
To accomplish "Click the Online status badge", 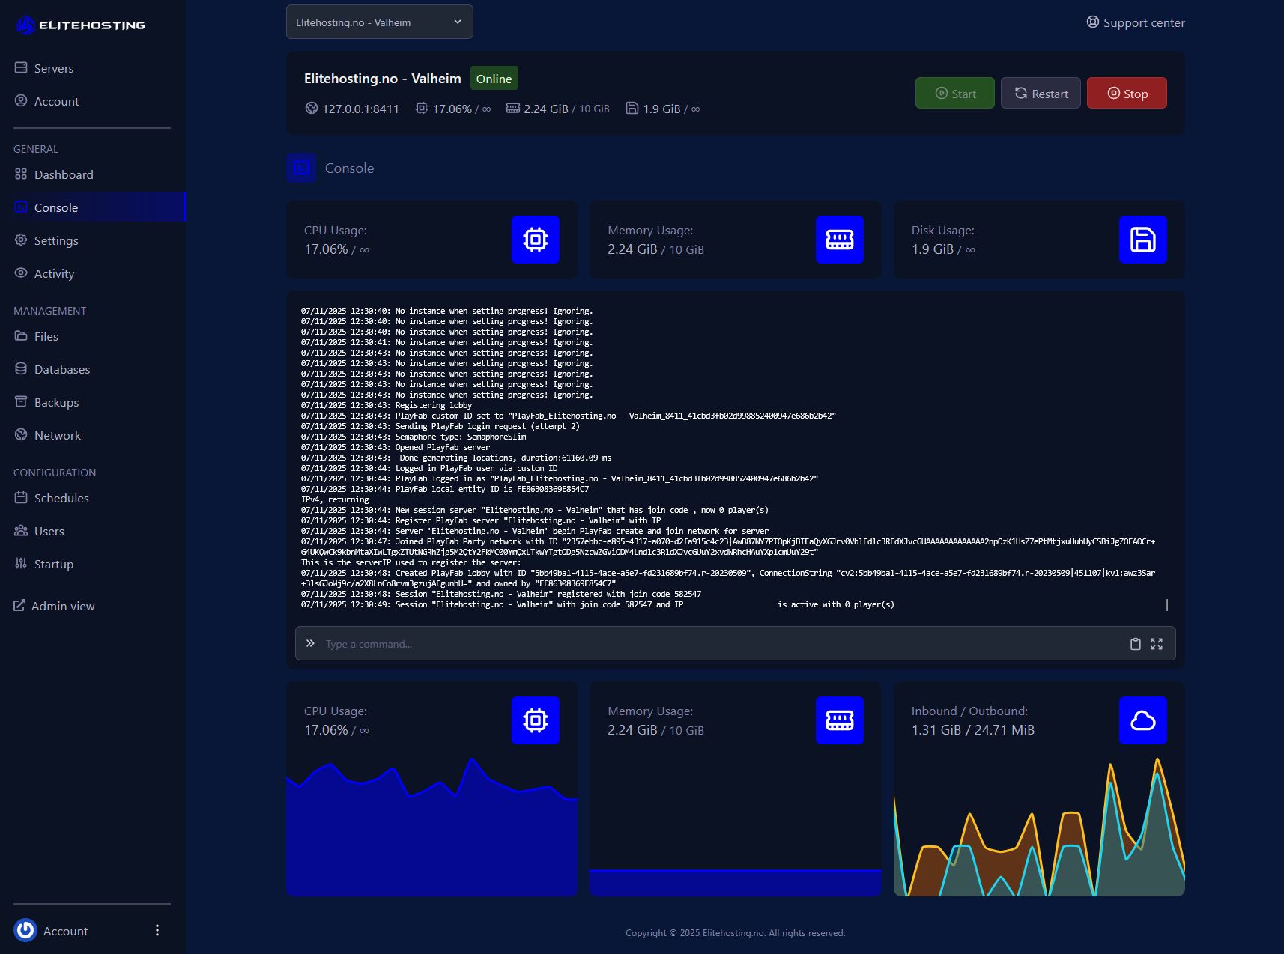I will 494,79.
